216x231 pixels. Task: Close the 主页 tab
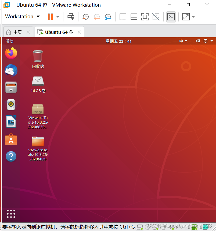pyautogui.click(x=28, y=32)
